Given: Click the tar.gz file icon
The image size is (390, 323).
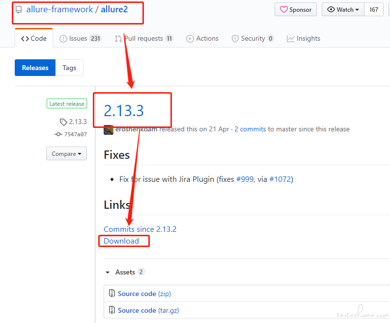Looking at the screenshot, I should click(112, 310).
